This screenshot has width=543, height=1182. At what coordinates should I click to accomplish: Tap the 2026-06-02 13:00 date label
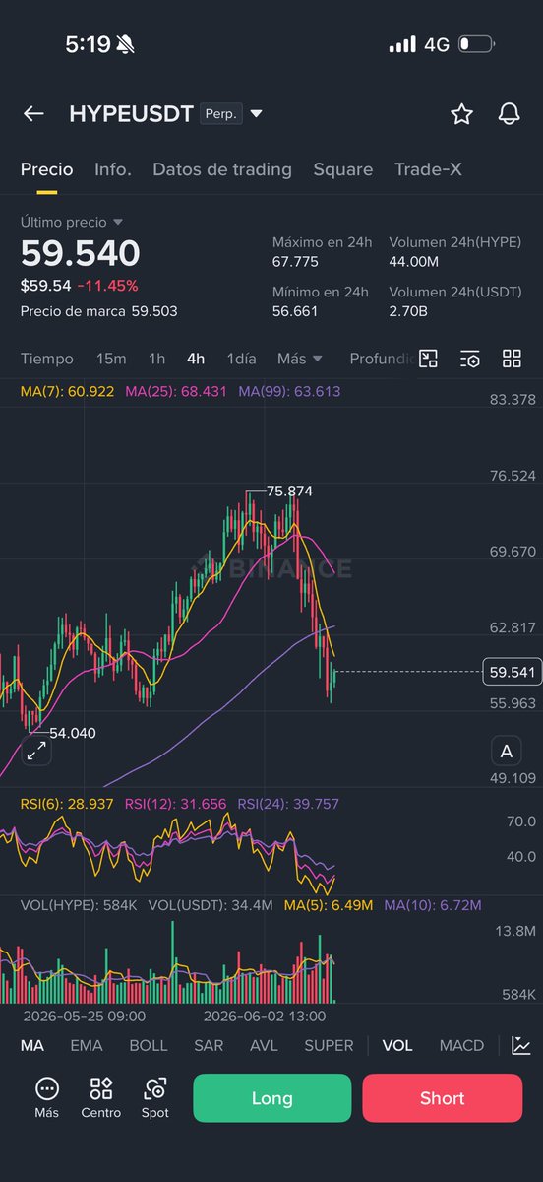click(x=264, y=1016)
